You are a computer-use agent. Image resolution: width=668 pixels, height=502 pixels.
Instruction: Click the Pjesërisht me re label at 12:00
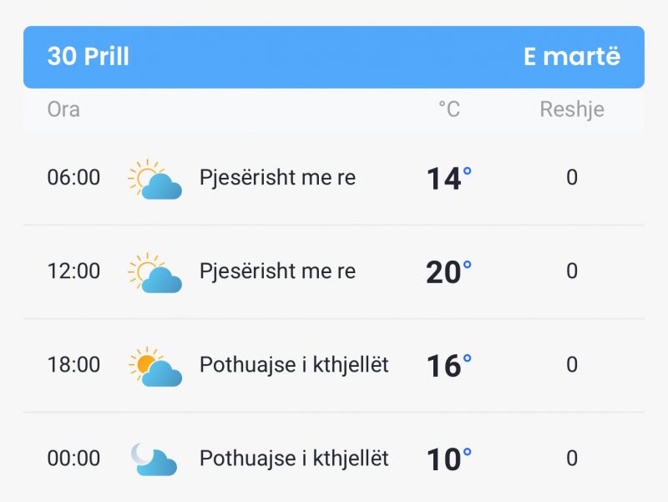(277, 271)
